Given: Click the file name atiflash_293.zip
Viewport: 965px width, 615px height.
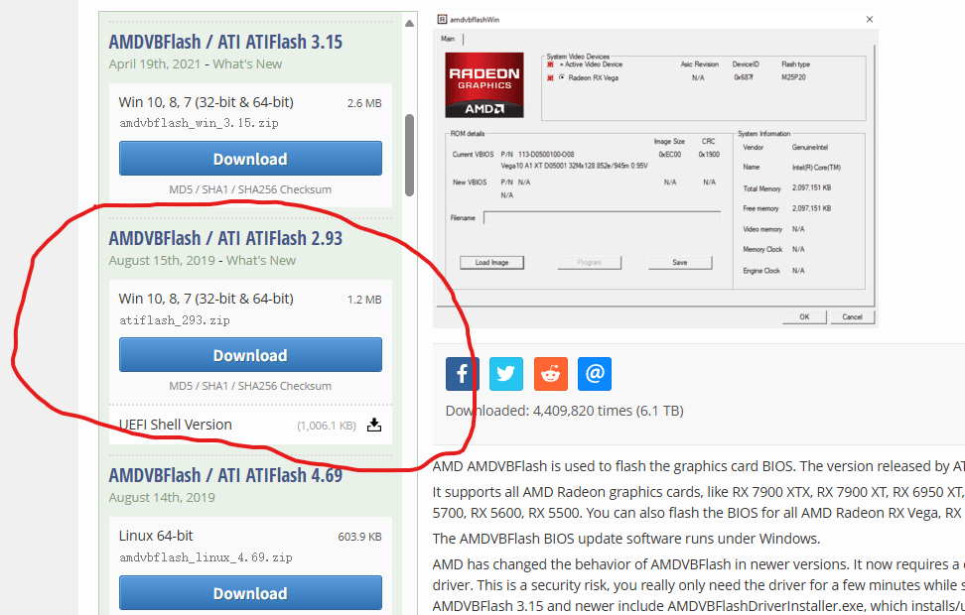Looking at the screenshot, I should [174, 319].
